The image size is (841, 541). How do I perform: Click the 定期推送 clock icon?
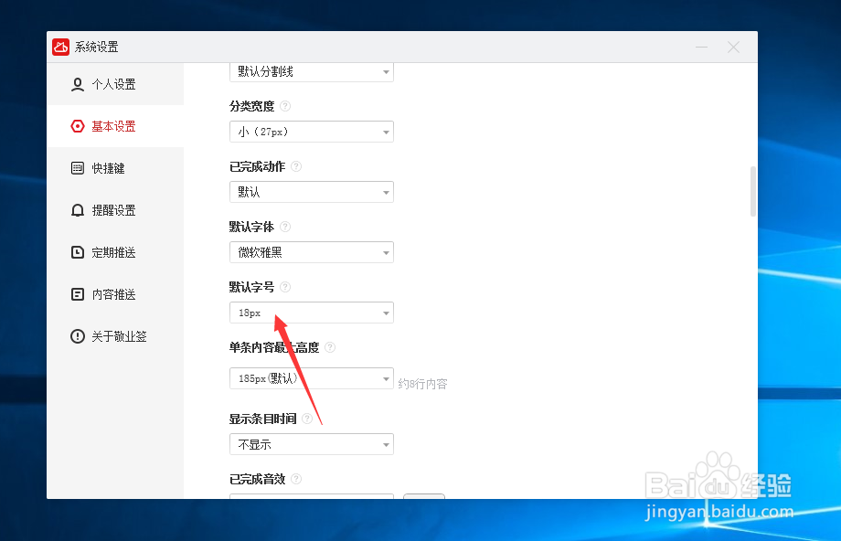click(x=78, y=252)
